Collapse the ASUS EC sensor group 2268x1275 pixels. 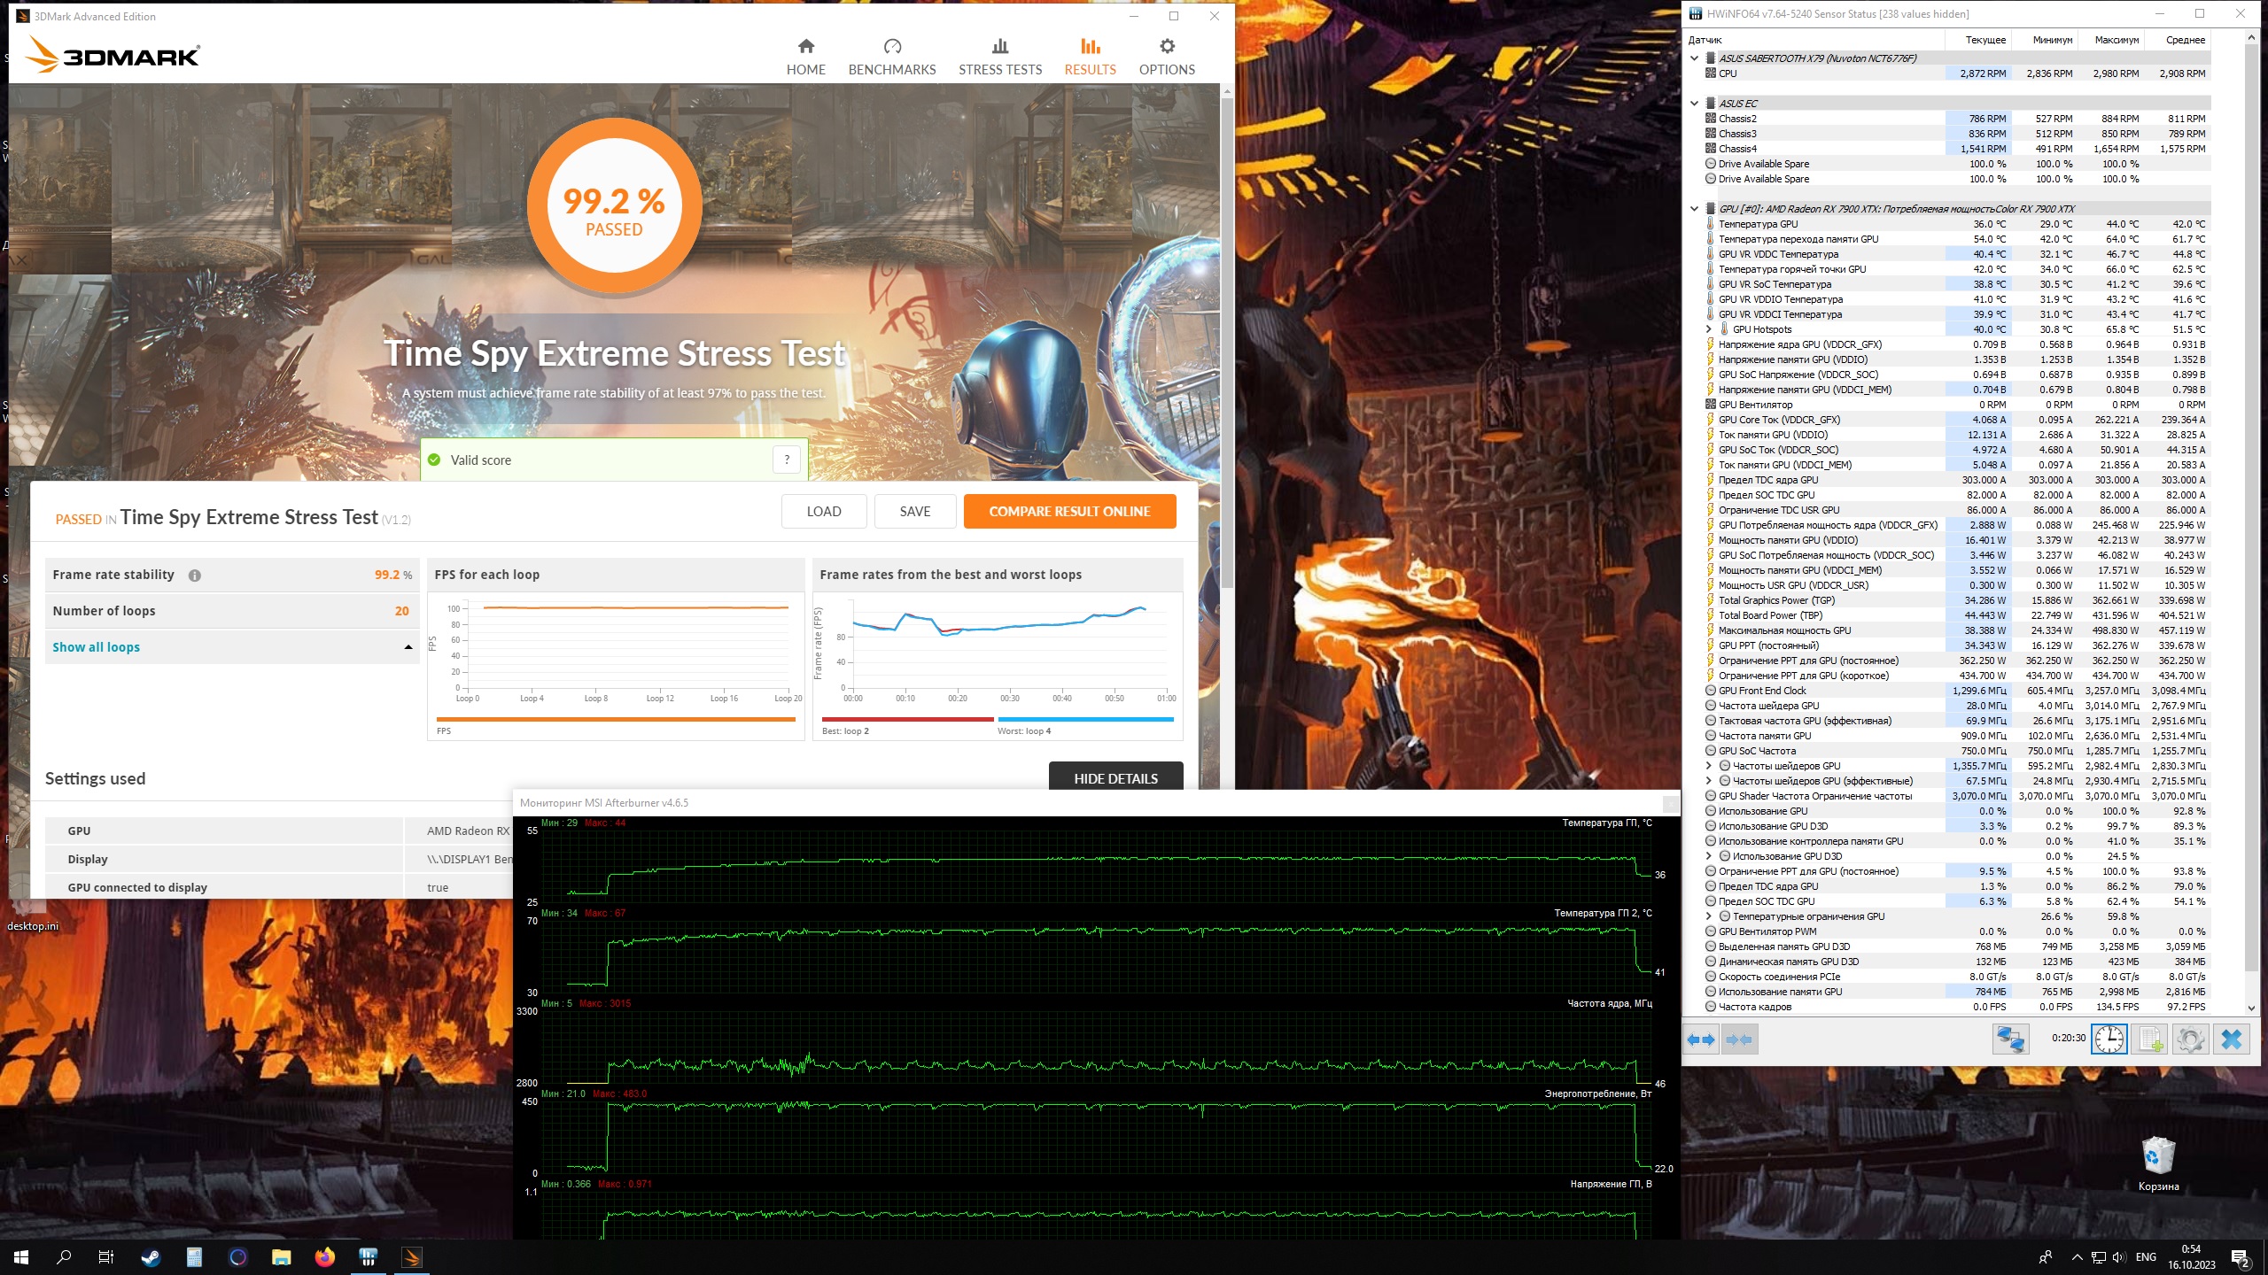1695,104
